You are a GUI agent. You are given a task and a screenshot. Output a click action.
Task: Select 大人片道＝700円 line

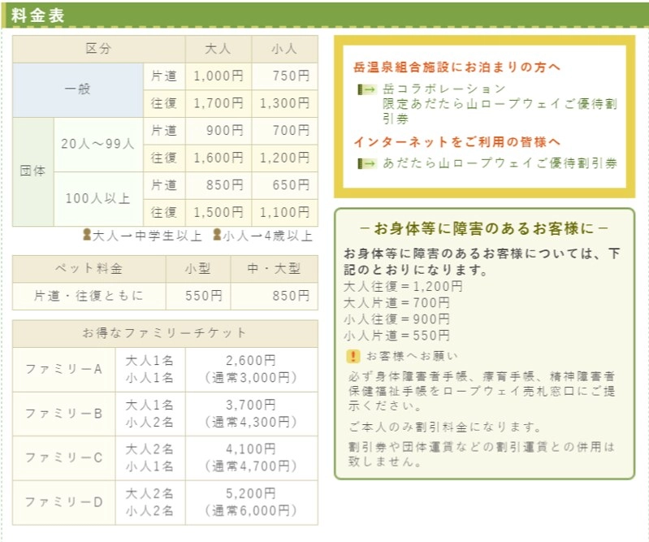point(396,303)
